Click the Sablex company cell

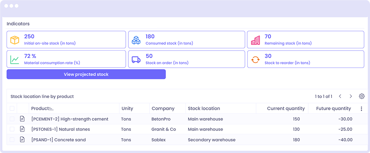pyautogui.click(x=159, y=140)
